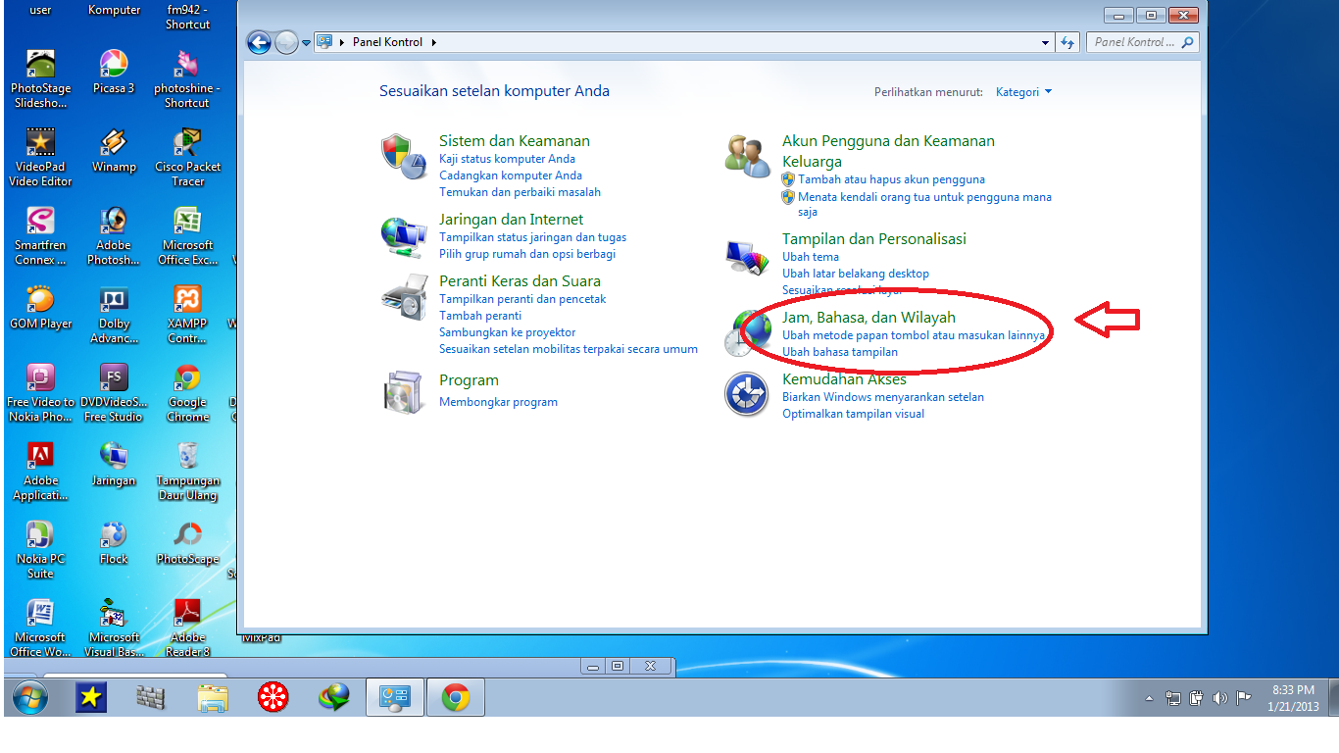Screen dimensions: 1339x753
Task: Click the Control Panel taskbar button
Action: [x=396, y=697]
